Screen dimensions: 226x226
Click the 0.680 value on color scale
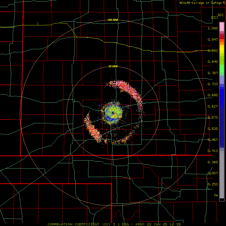pyautogui.click(x=213, y=95)
